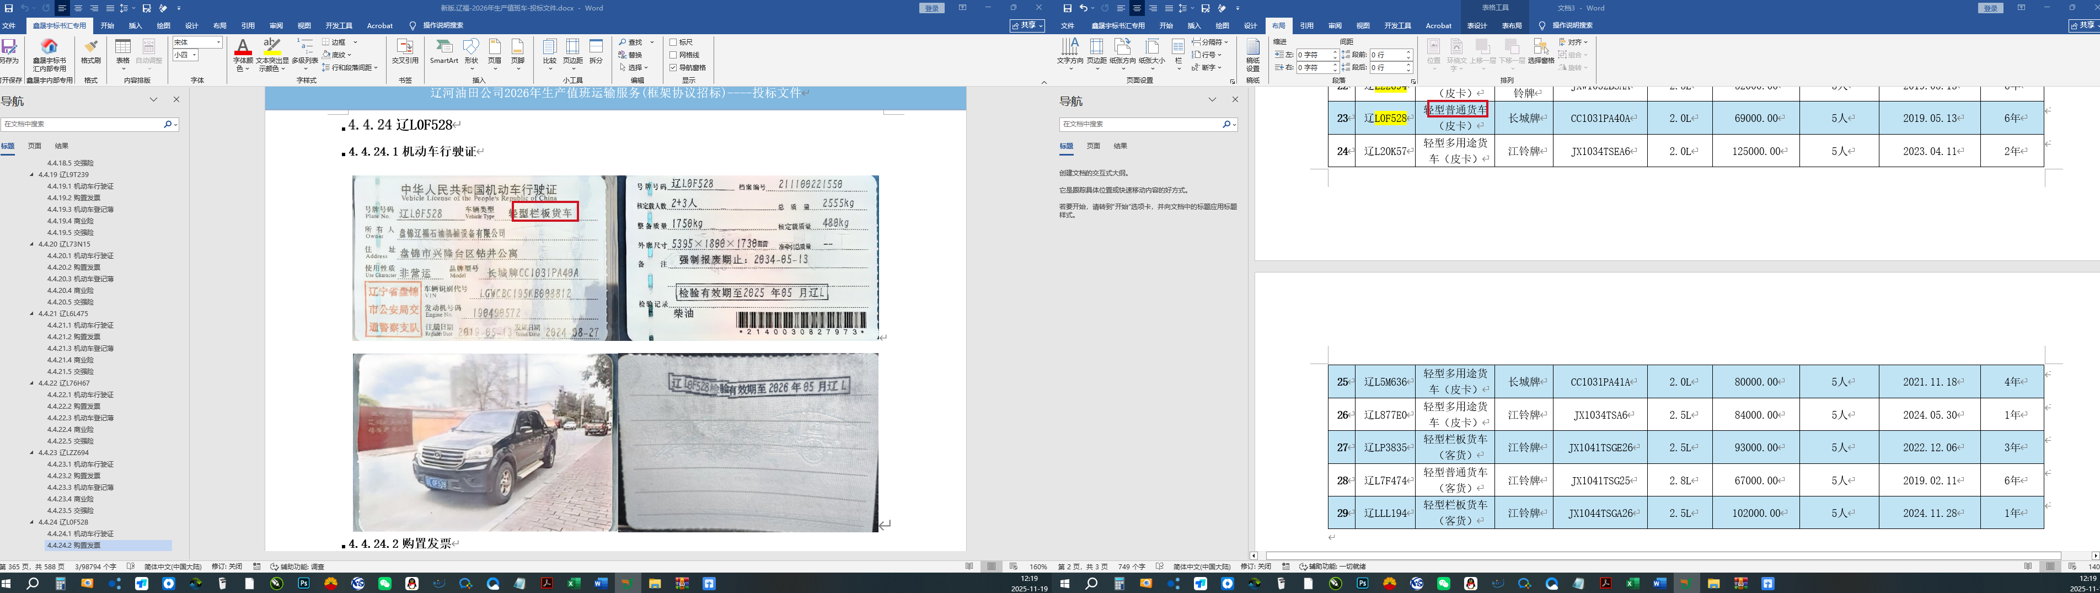Click yellow 文本突出显示颜色 highlight button
Viewport: 2100px width, 593px height.
coord(272,55)
